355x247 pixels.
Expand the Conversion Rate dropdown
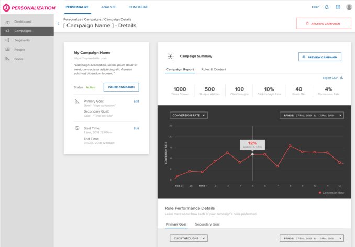[188, 115]
